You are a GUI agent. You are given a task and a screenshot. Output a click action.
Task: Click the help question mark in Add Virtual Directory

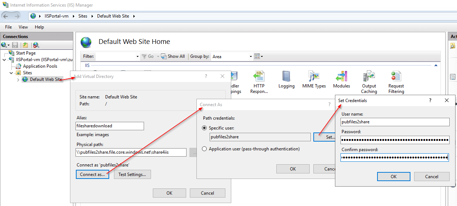206,76
